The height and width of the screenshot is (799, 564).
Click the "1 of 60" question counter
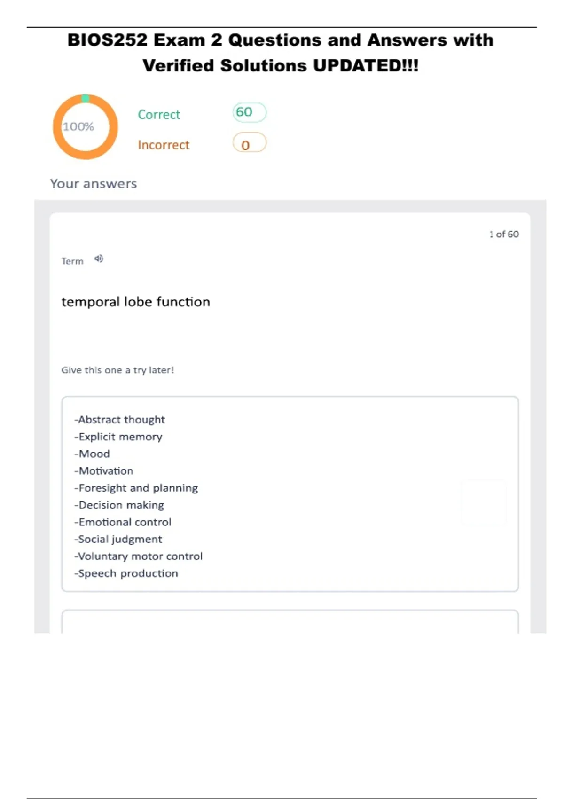(x=504, y=234)
